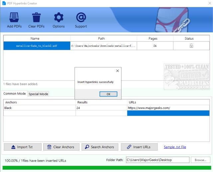Viewport: 213px width, 172px height.
Task: Click the green progress bar
Action: (x=106, y=168)
